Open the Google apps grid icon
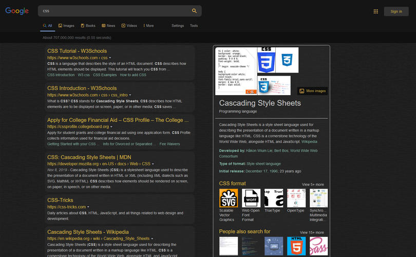This screenshot has height=257, width=416. (375, 11)
